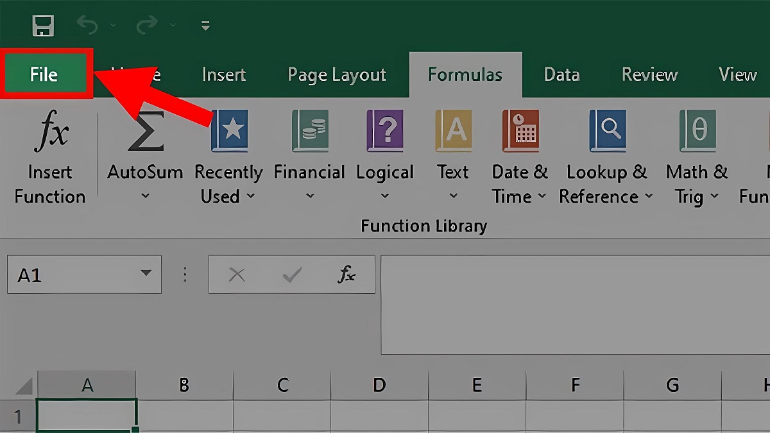Save the workbook
Image resolution: width=770 pixels, height=433 pixels.
click(x=43, y=26)
